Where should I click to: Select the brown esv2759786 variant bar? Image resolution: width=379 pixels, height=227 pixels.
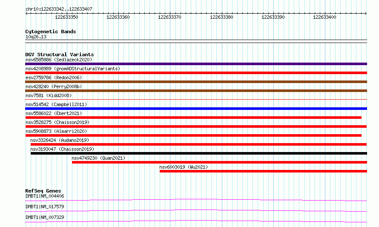[x=196, y=82]
